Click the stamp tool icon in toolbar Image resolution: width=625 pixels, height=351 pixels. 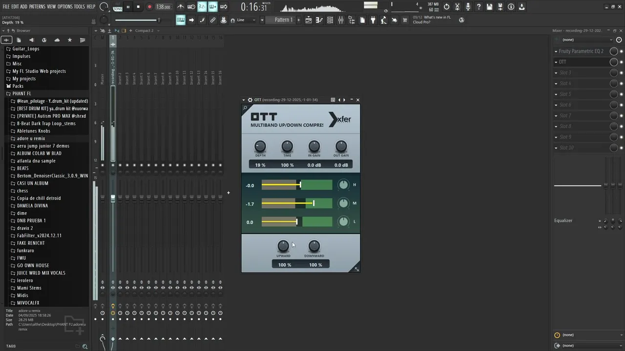[x=224, y=20]
